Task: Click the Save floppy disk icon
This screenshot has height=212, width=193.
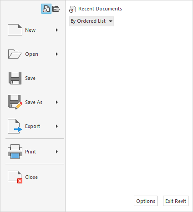Action: 15,78
